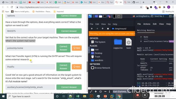Screen dimensions: 176x99
Task: Click the minus icon on the machine toolbar
Action: pos(105,92)
